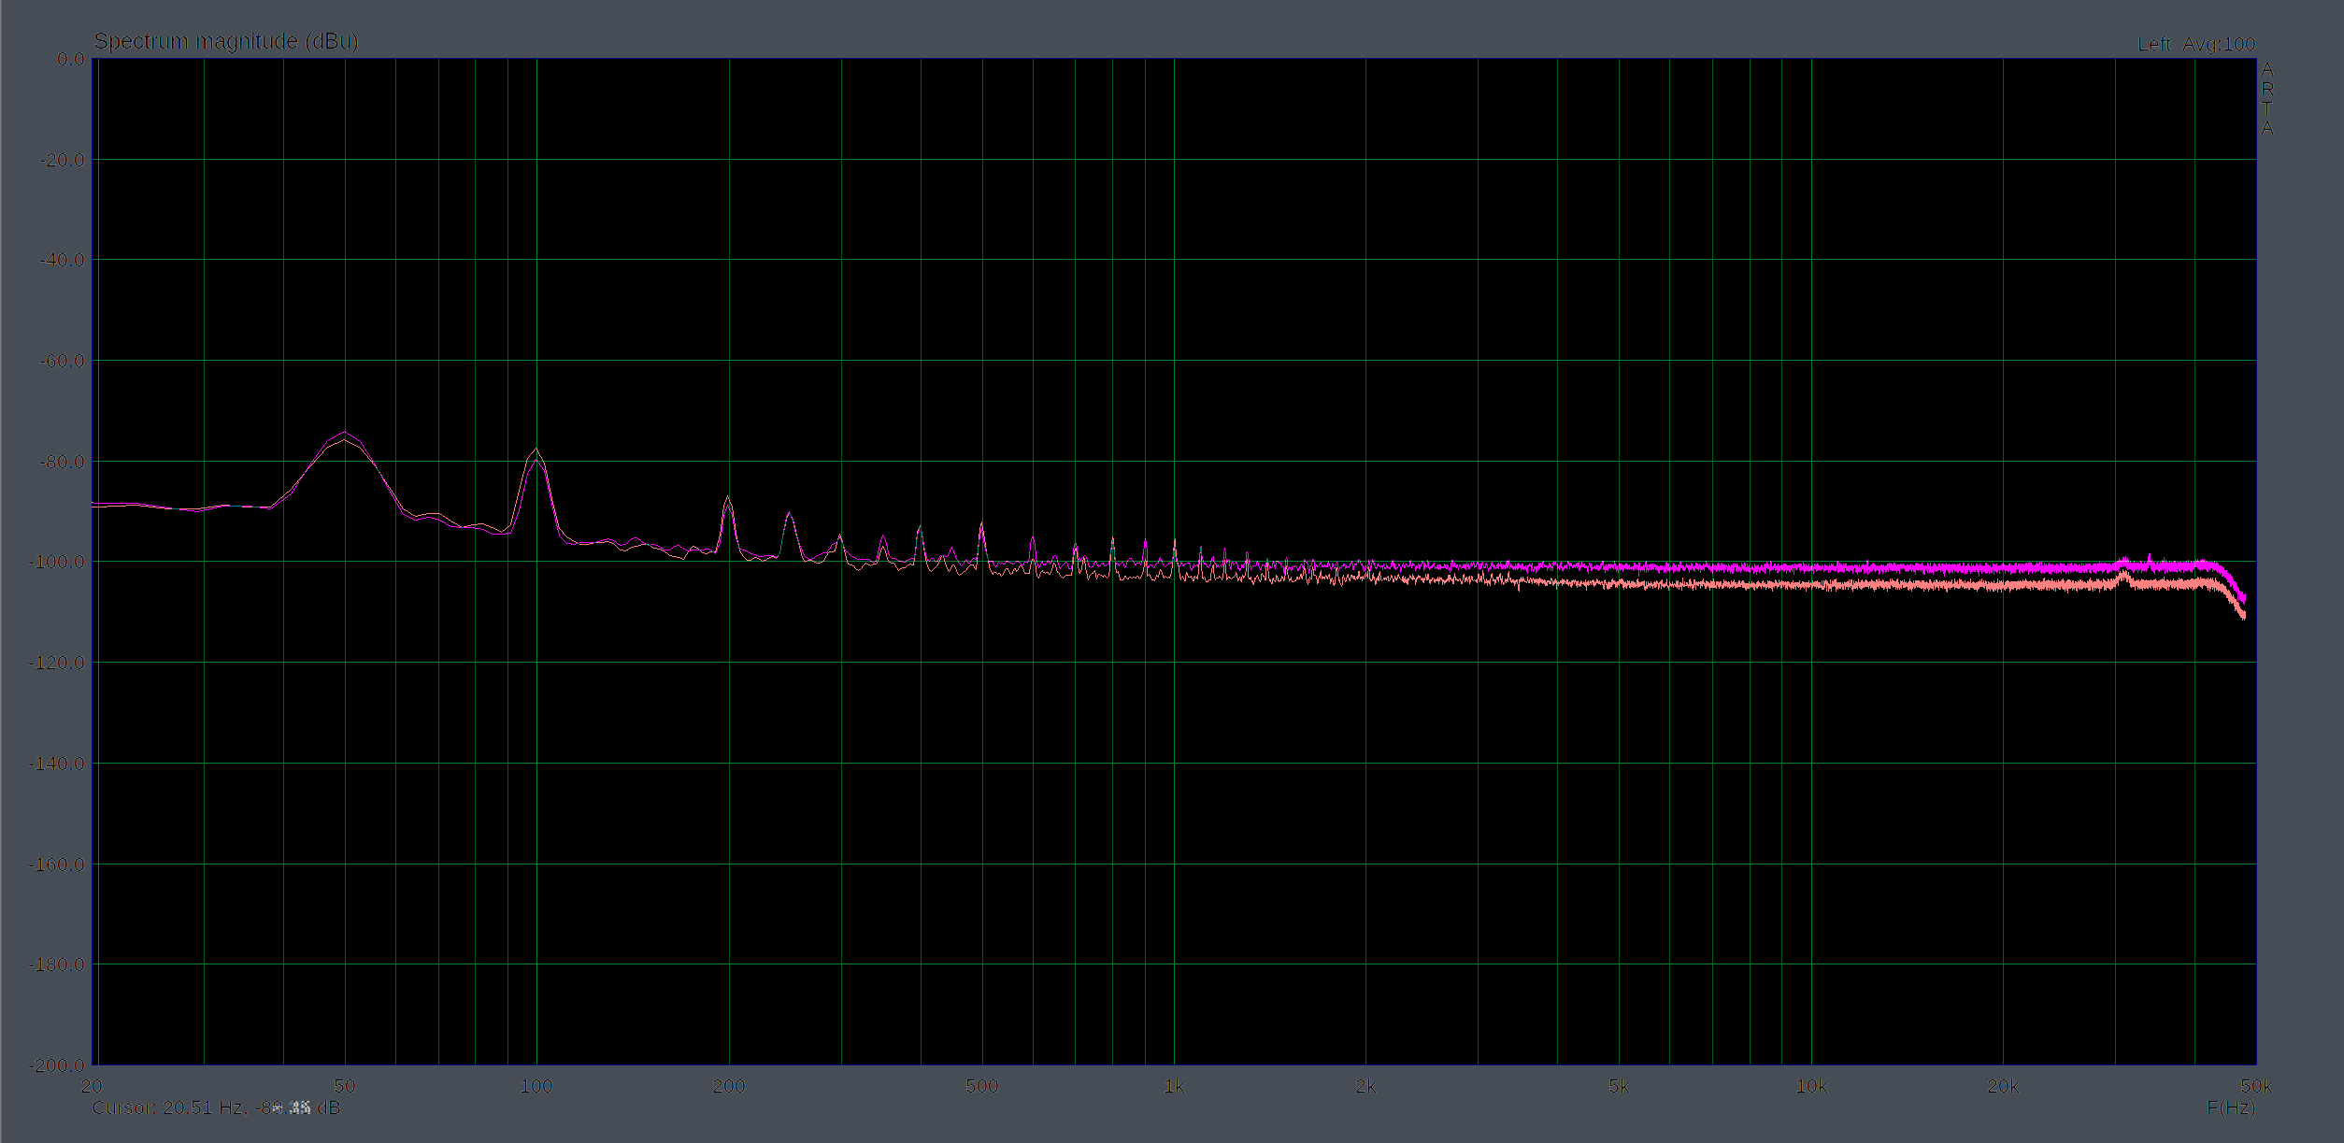Click the 200 frequency axis label
Image resolution: width=2344 pixels, height=1143 pixels.
click(729, 1086)
